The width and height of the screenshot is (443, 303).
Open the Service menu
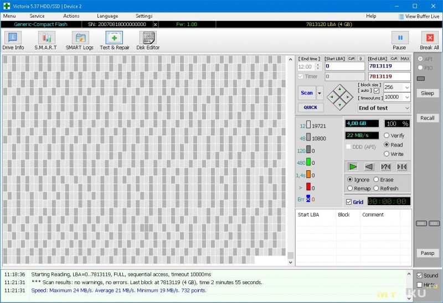point(37,16)
